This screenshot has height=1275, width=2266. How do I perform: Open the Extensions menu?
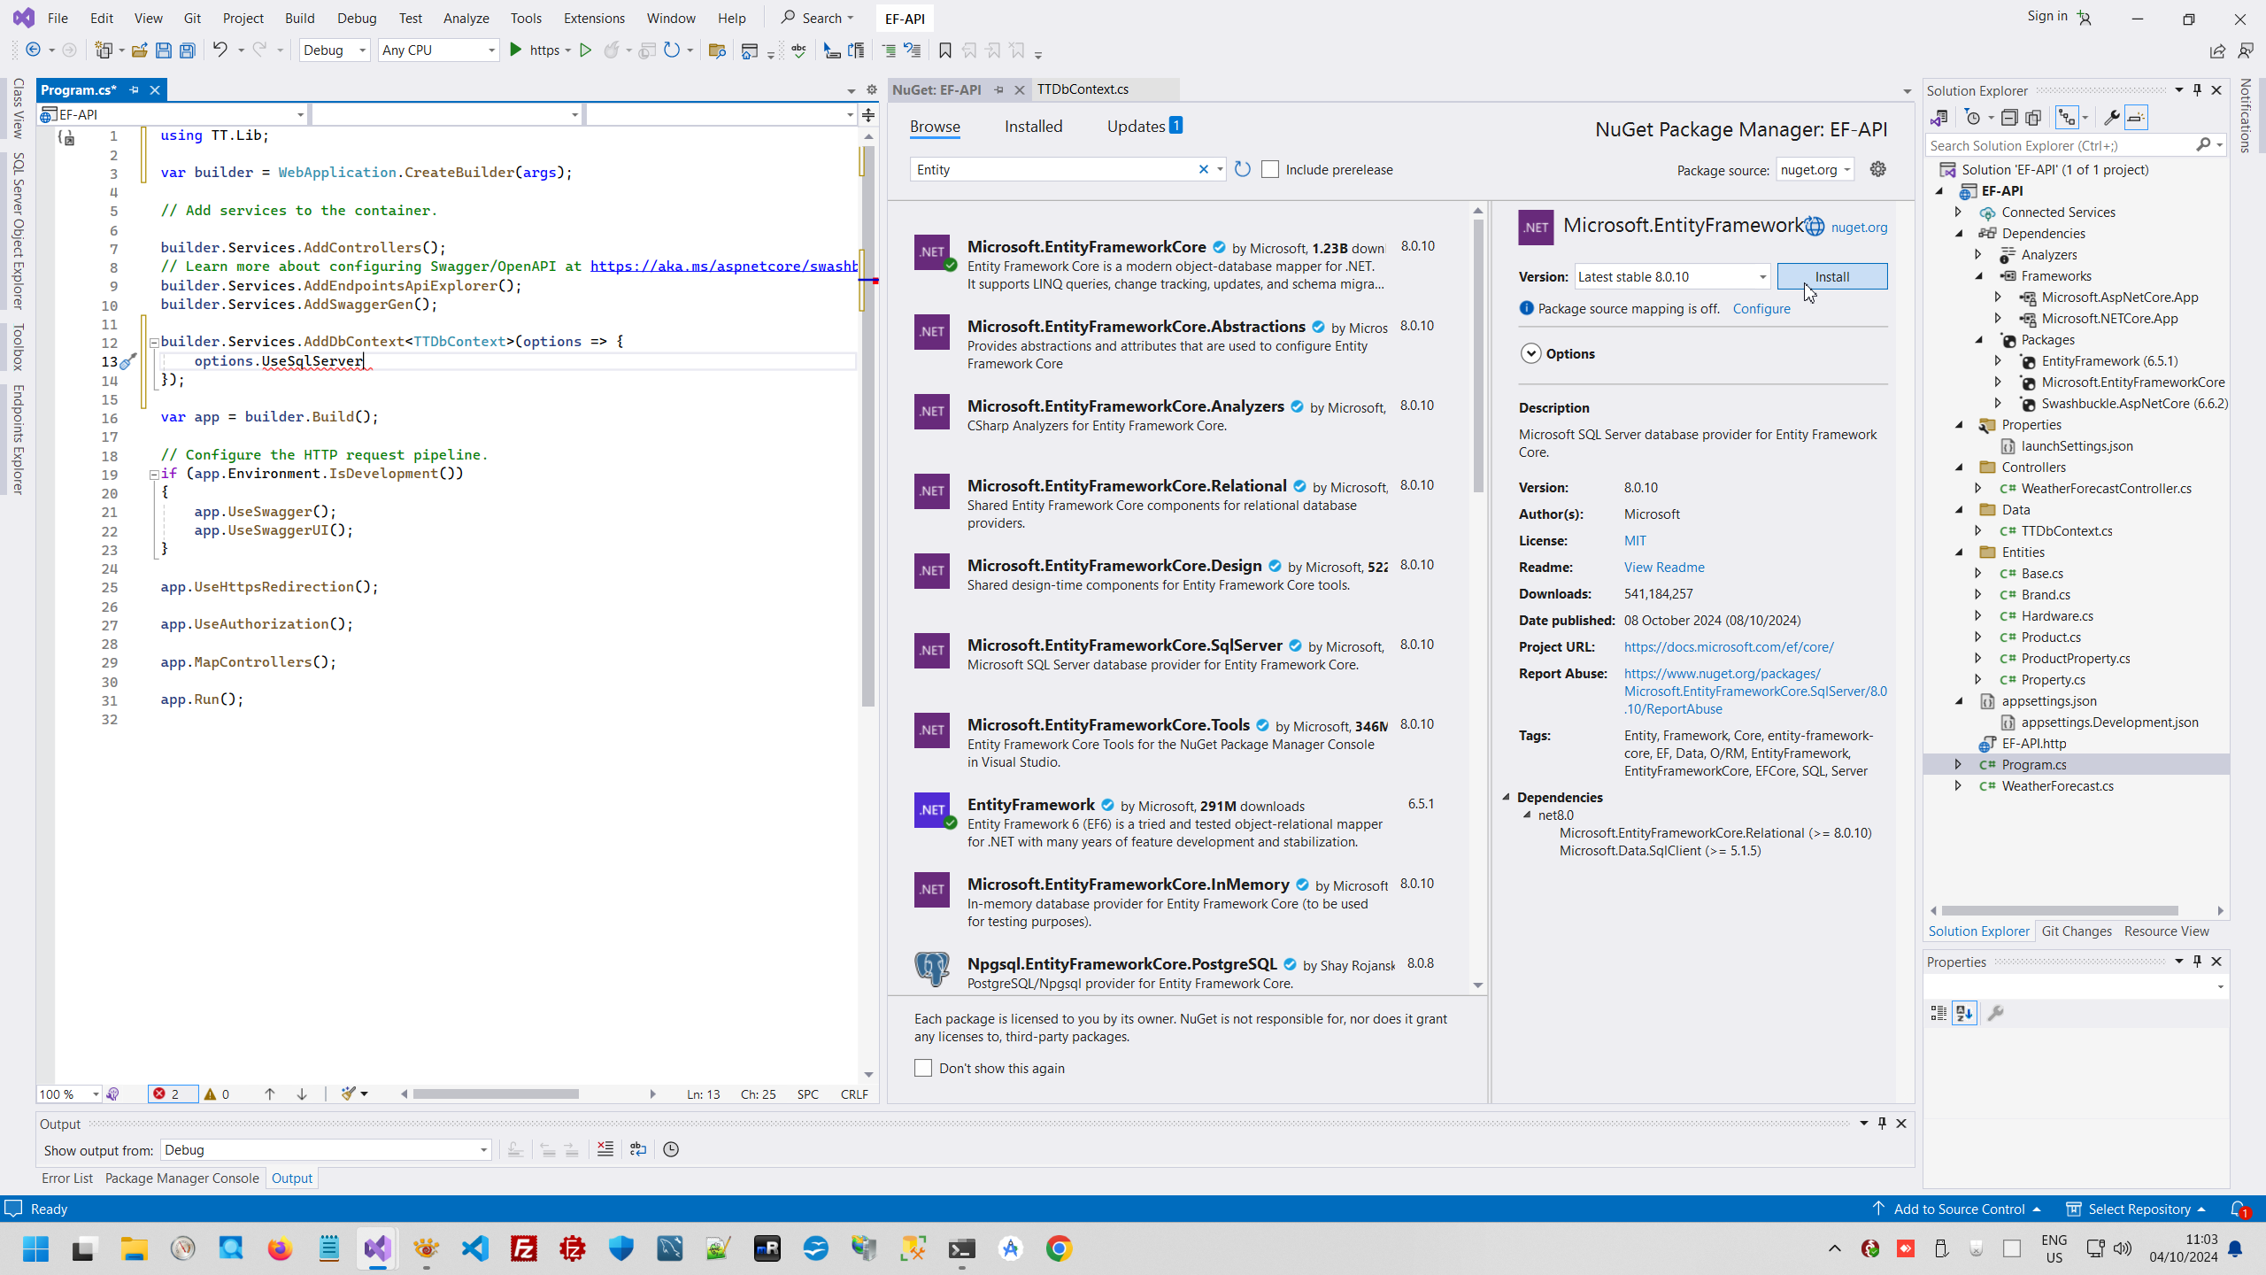coord(594,18)
